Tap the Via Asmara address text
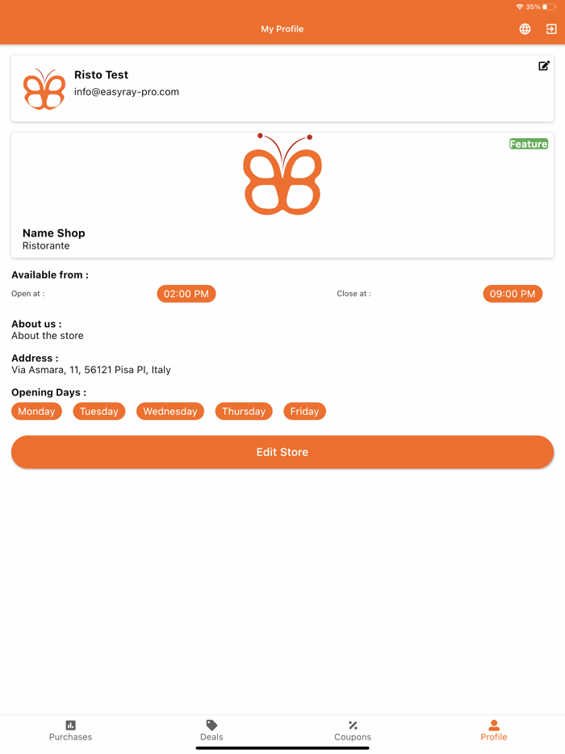This screenshot has width=565, height=754. tap(91, 370)
